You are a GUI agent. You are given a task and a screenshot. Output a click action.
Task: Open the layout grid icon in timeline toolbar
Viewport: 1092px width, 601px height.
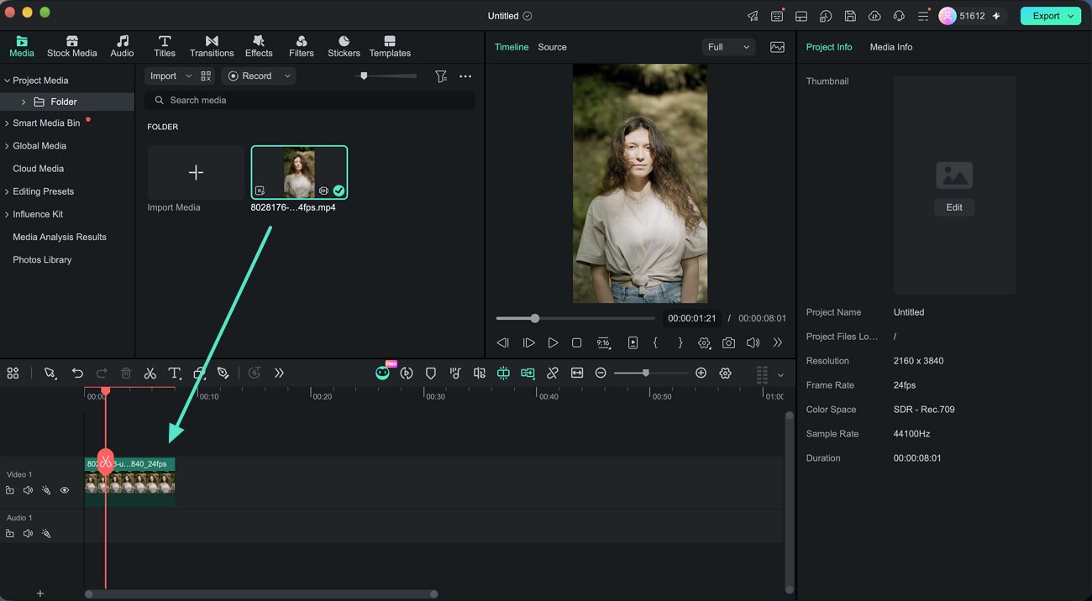pyautogui.click(x=13, y=374)
